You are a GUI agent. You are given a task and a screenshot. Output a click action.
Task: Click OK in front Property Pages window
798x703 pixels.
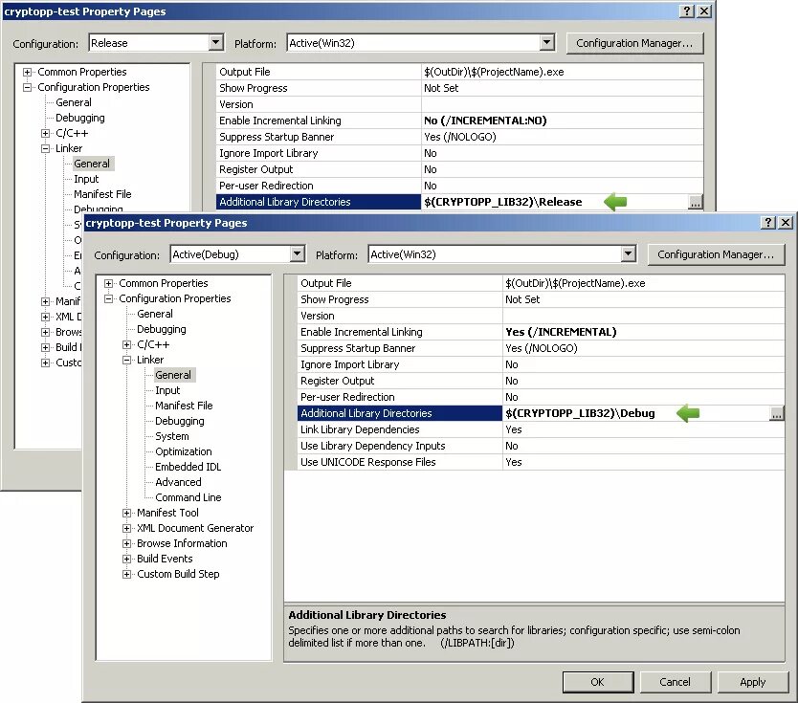pyautogui.click(x=598, y=682)
